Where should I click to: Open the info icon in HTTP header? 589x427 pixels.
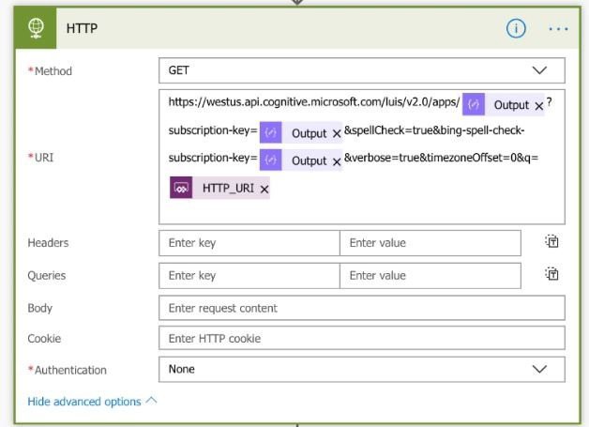pyautogui.click(x=516, y=28)
